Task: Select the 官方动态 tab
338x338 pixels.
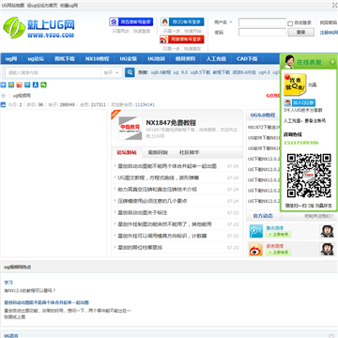Action: (263, 216)
